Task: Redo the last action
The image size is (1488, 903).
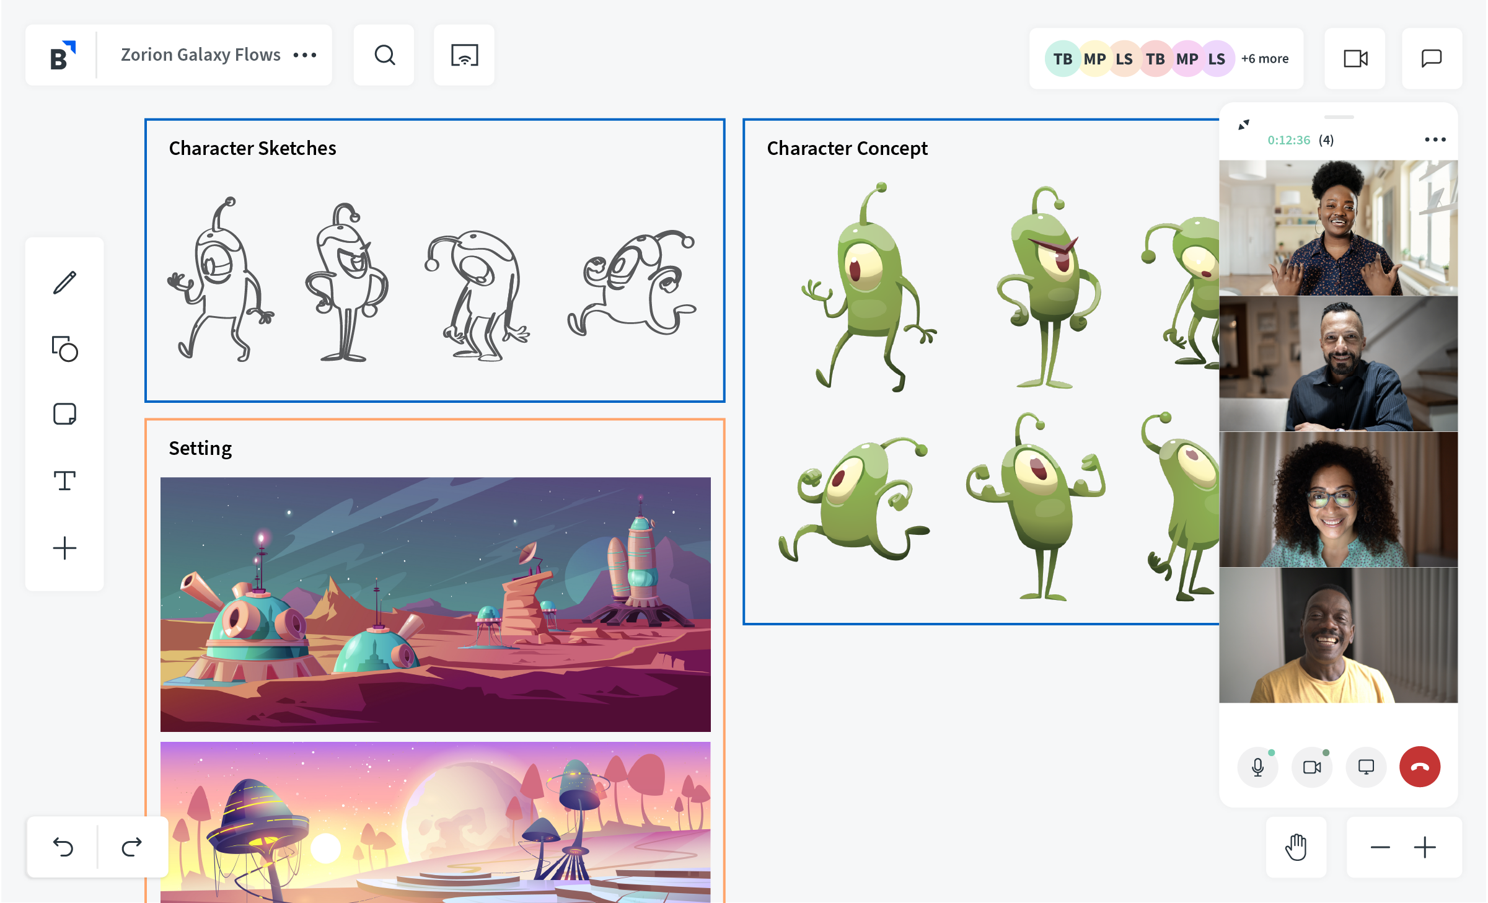Action: (x=131, y=847)
